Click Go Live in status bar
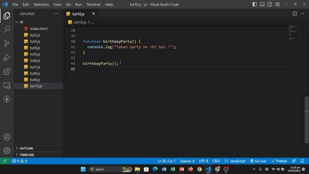This screenshot has height=174, width=309. point(258,161)
